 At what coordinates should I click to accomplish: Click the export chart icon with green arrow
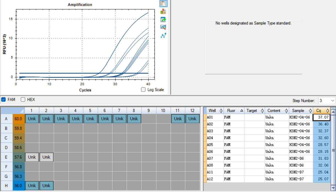coord(163,19)
